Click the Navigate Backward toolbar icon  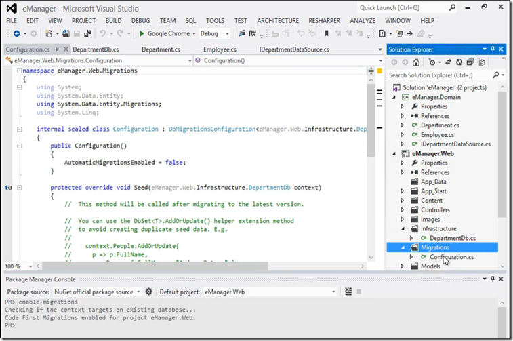tap(16, 33)
